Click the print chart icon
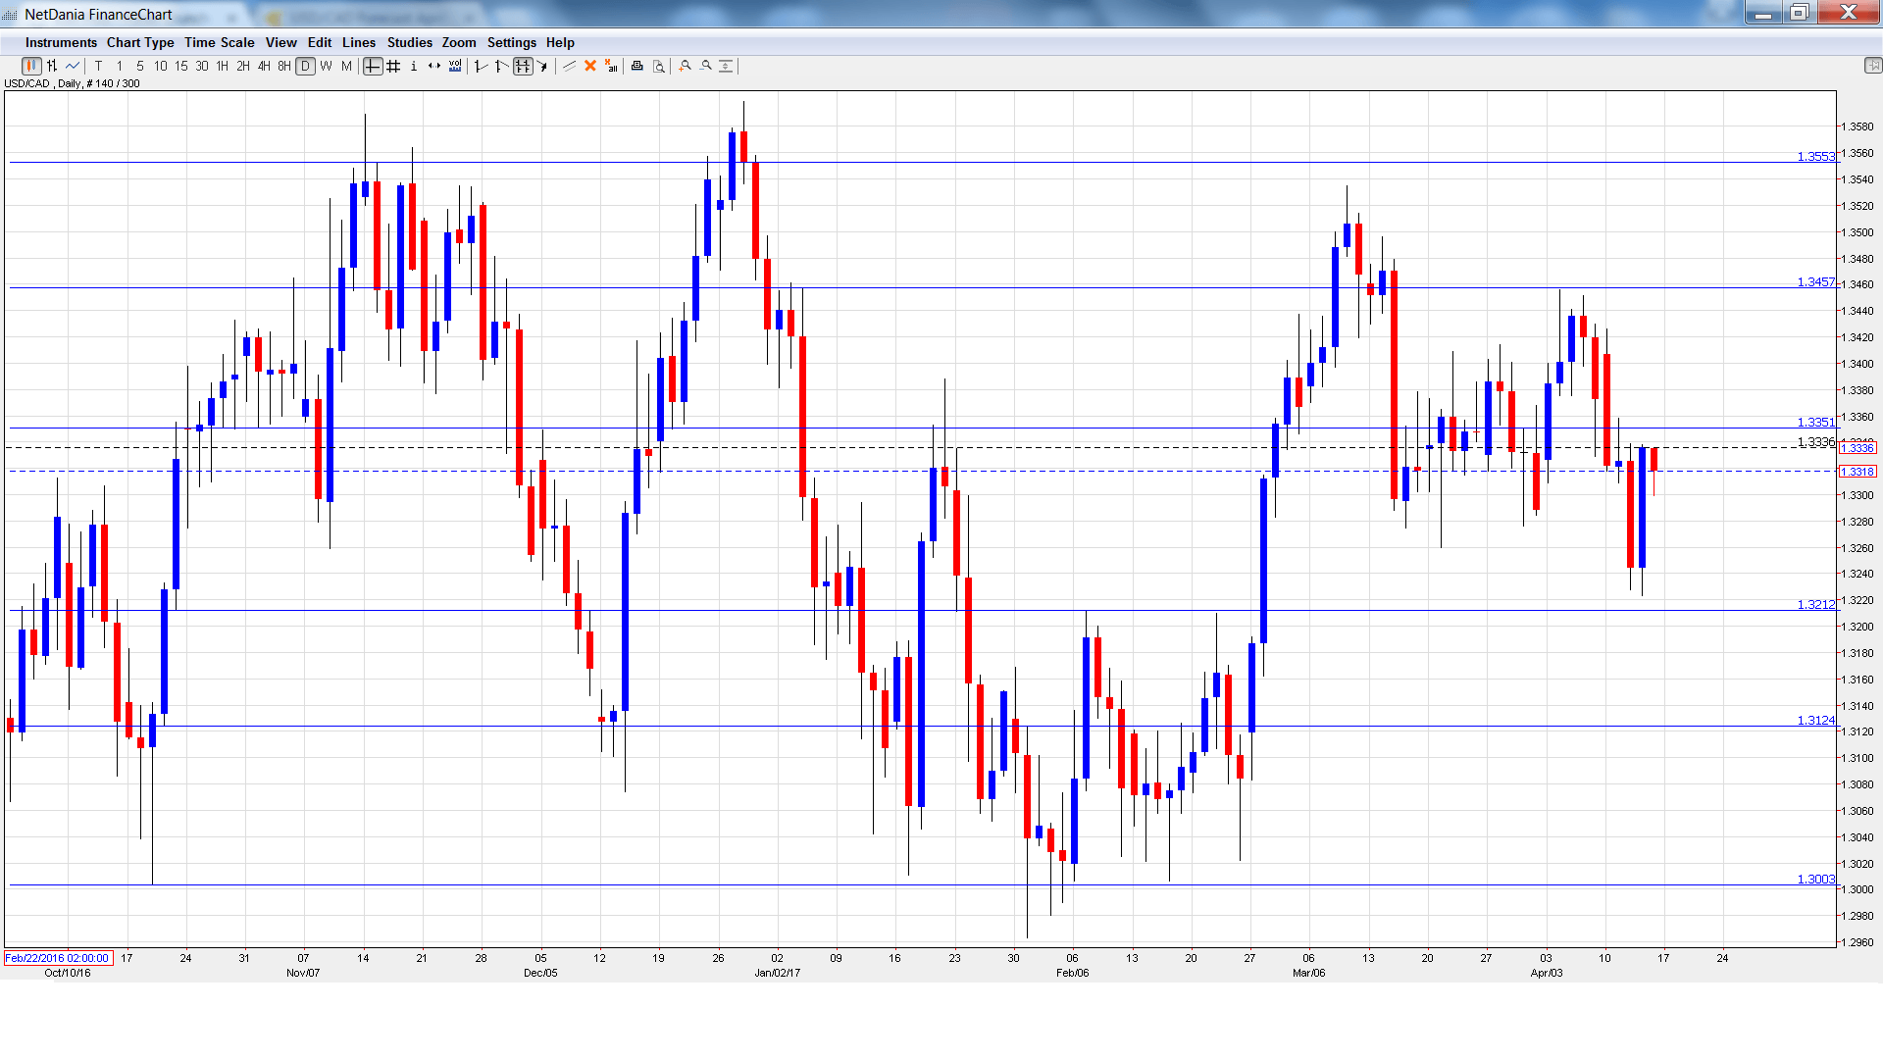Viewport: 1883px width, 1059px height. point(637,67)
